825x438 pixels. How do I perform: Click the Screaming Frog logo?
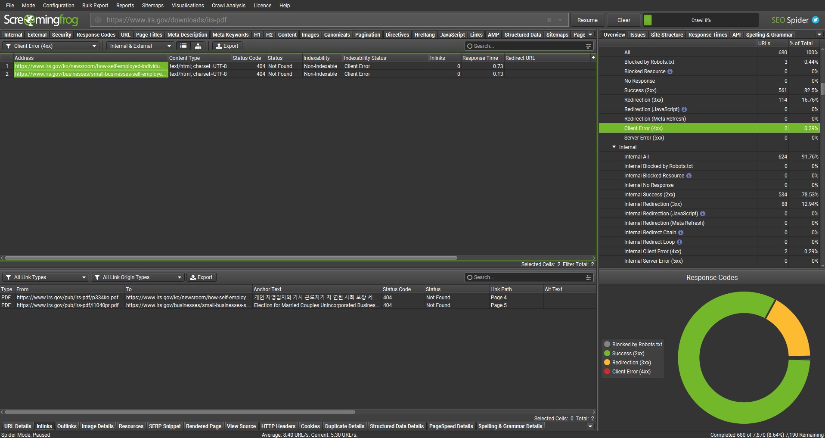41,20
